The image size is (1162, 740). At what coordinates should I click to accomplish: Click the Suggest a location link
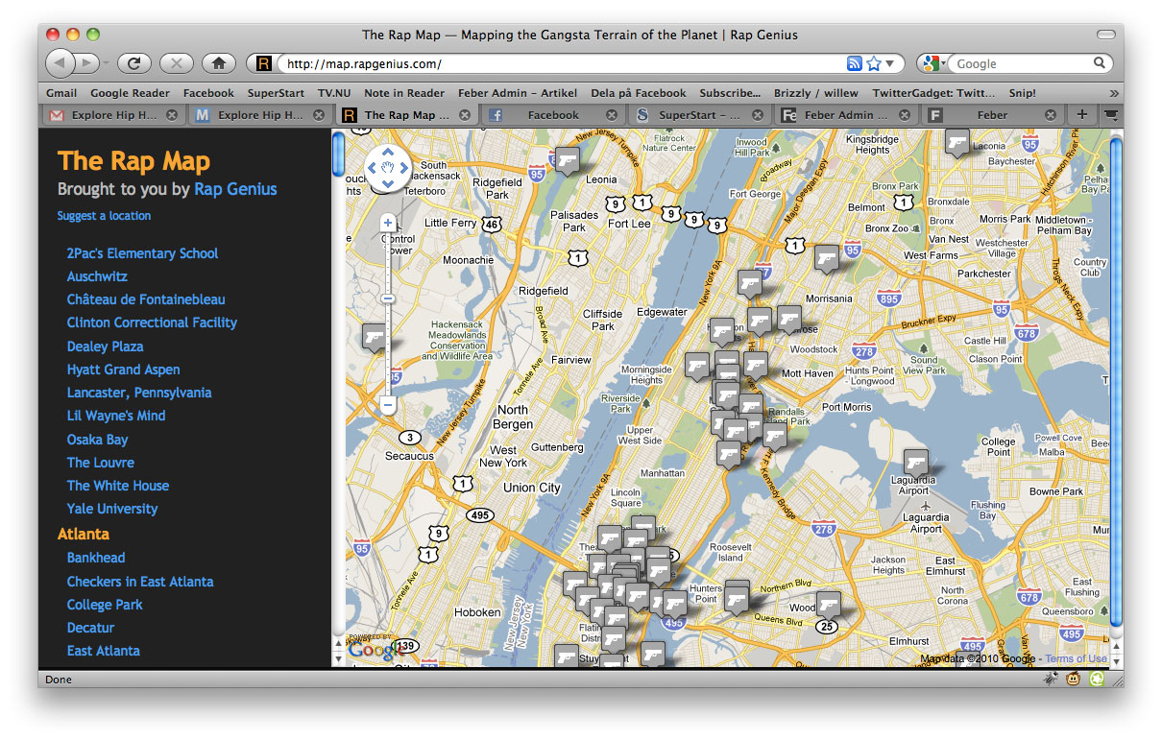click(x=104, y=216)
